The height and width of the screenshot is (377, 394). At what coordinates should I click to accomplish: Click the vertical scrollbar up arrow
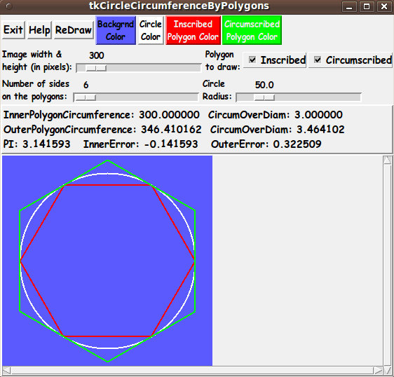click(387, 160)
